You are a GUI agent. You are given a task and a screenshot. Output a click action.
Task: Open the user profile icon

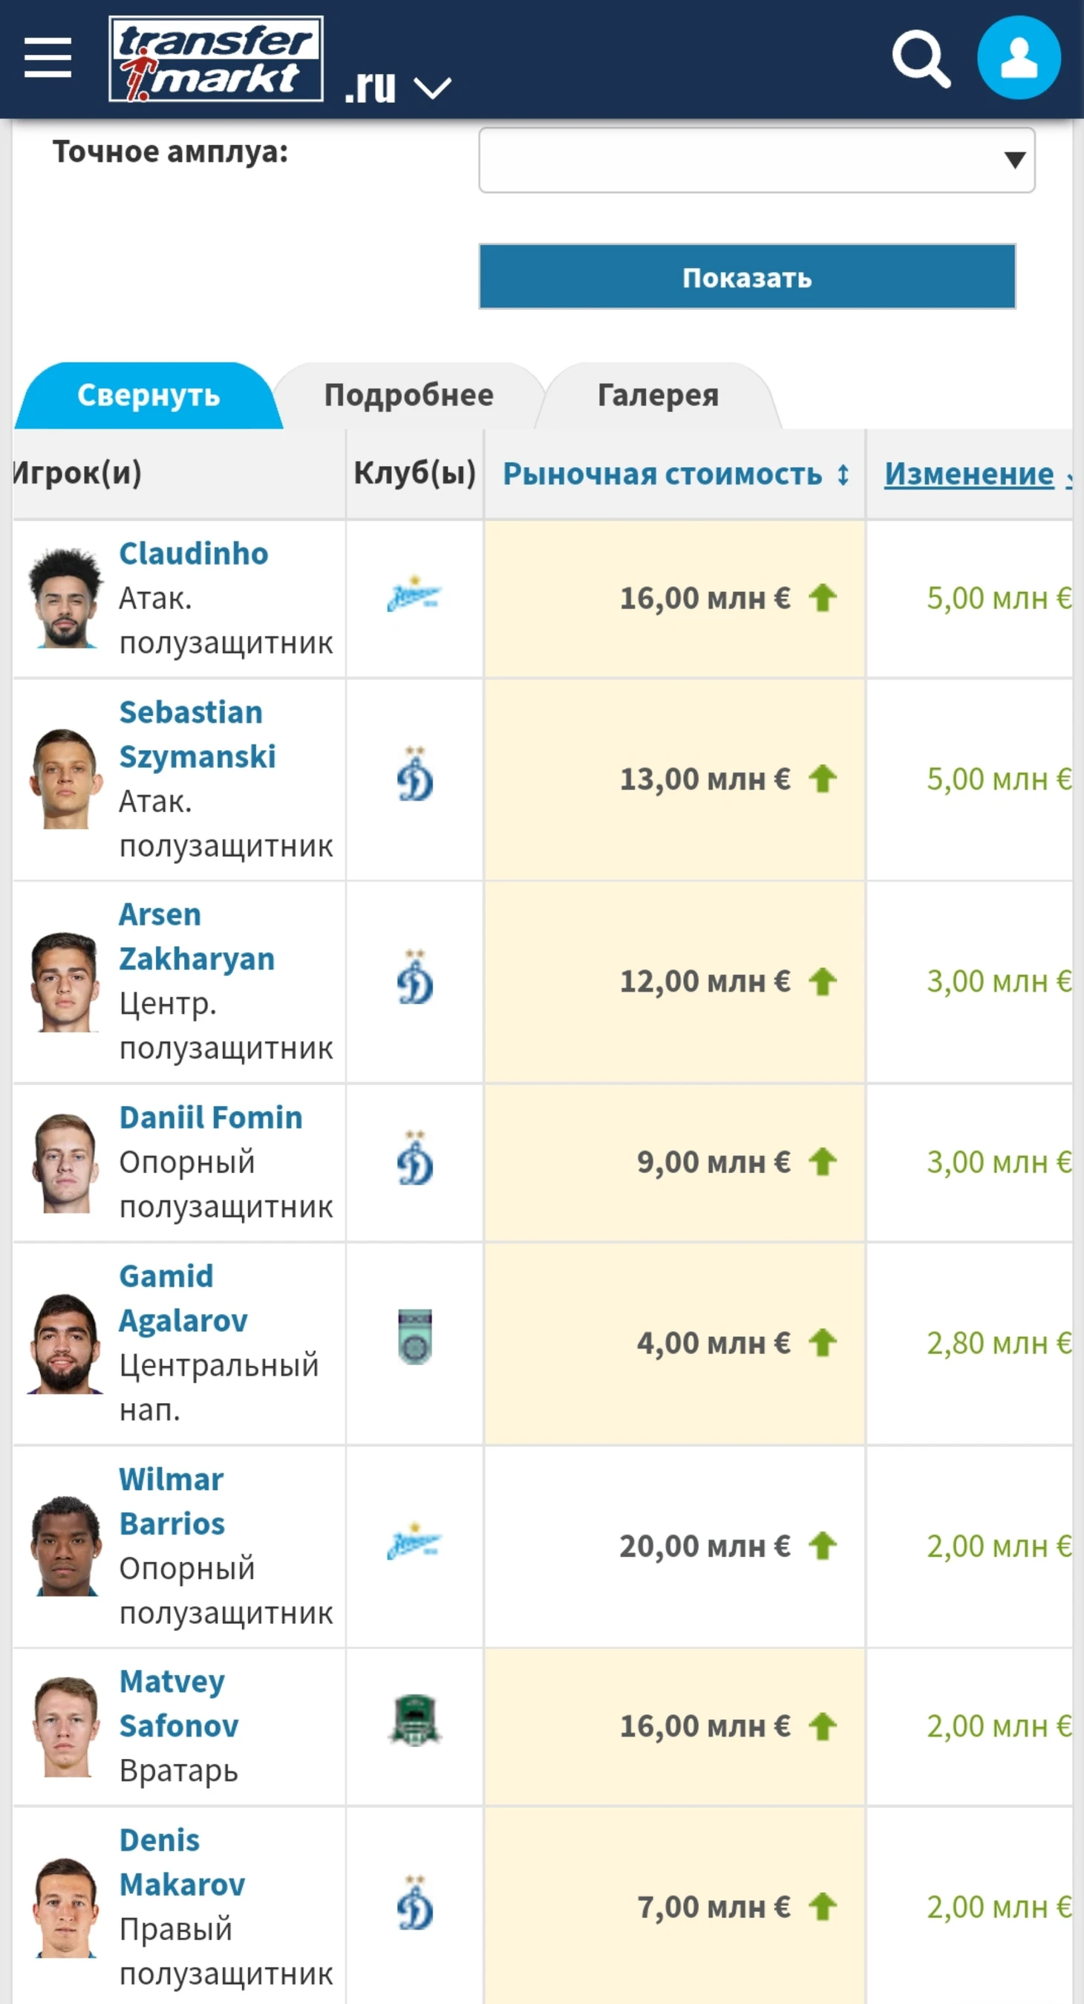point(1018,59)
